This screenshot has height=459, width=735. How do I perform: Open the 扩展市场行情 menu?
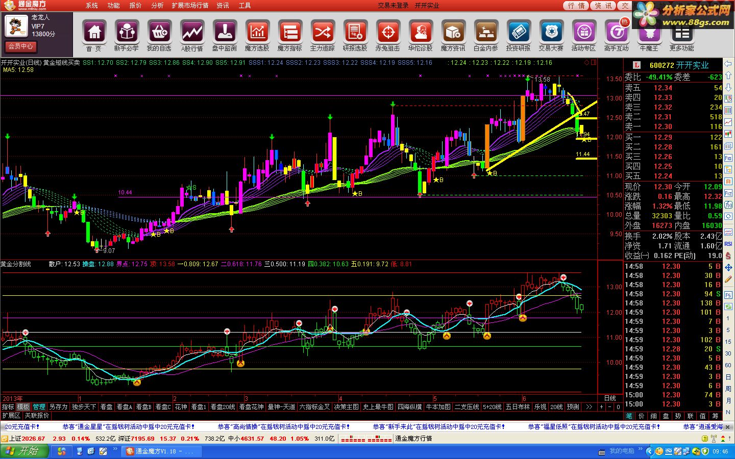coord(190,6)
